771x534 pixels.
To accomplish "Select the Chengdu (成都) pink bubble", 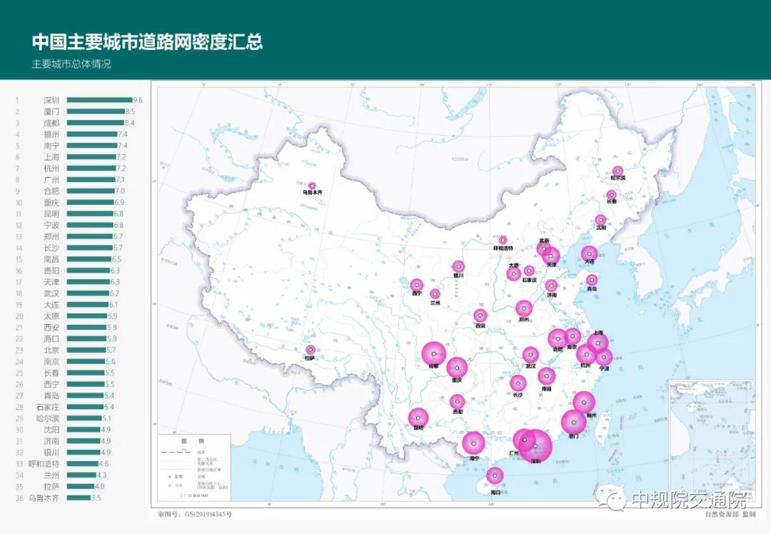I will click(433, 353).
